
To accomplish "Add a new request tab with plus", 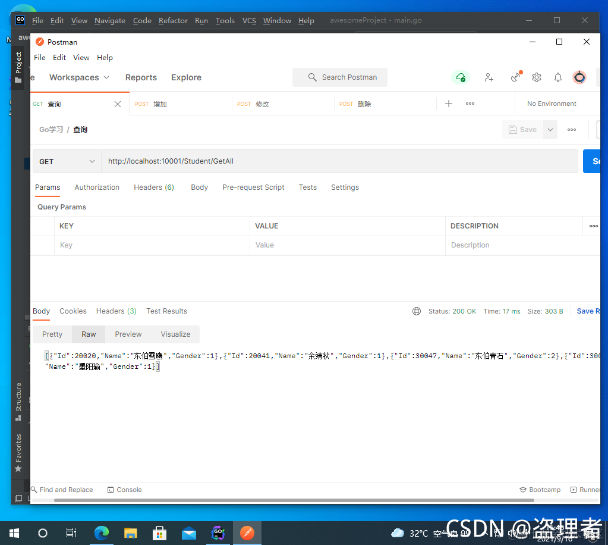I will tap(449, 104).
